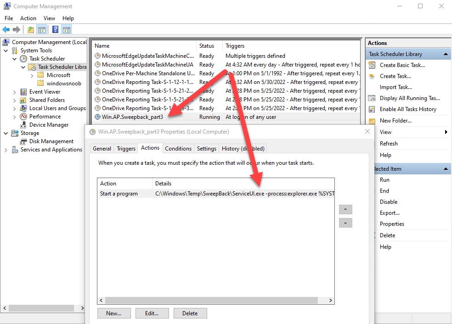
Task: Collapse the Task Scheduler Library actions section
Action: click(x=446, y=54)
